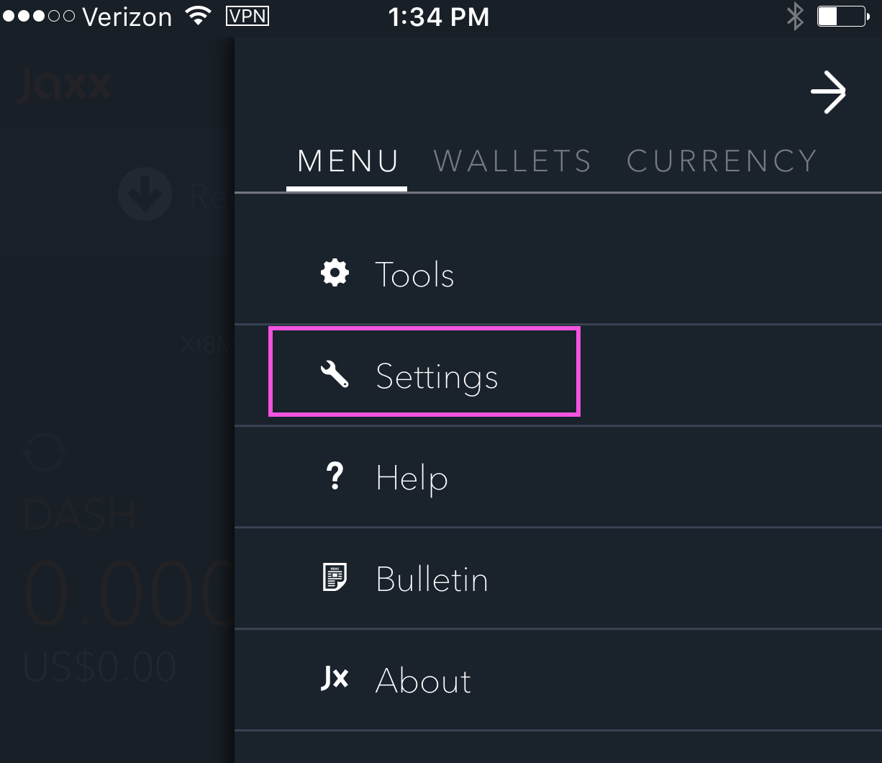Click the dimmed refresh balance icon

click(x=45, y=453)
